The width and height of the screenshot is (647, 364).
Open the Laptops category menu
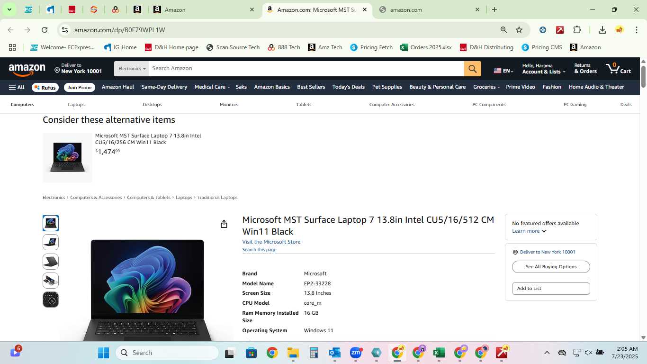pyautogui.click(x=76, y=105)
